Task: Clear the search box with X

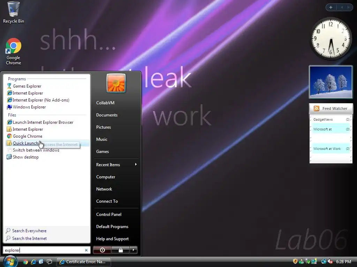Action: coord(86,250)
